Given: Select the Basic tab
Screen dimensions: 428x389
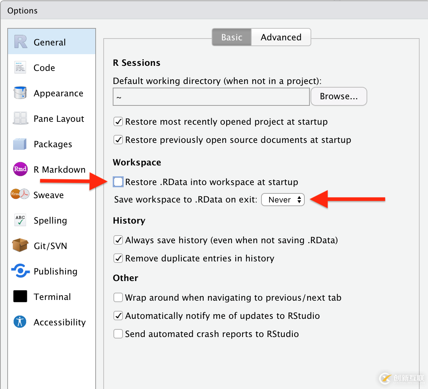Looking at the screenshot, I should (x=232, y=37).
